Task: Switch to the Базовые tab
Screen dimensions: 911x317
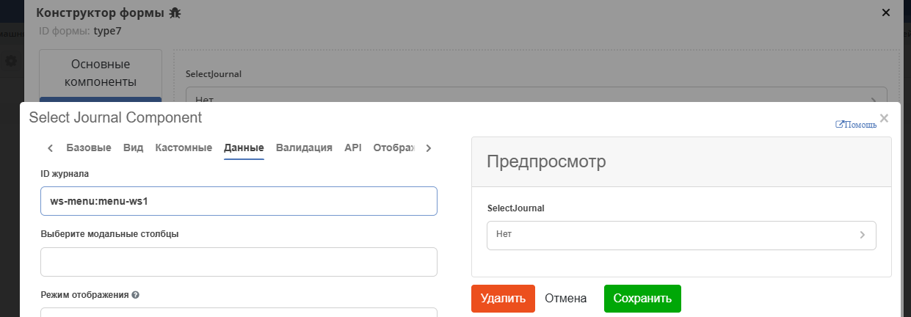Action: [89, 147]
